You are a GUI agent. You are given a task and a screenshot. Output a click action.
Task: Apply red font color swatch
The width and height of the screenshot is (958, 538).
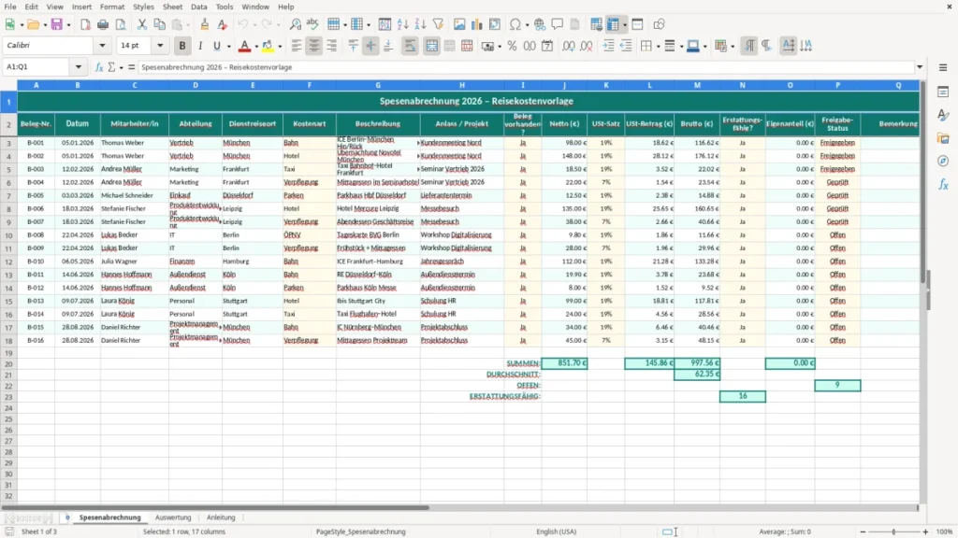(244, 46)
